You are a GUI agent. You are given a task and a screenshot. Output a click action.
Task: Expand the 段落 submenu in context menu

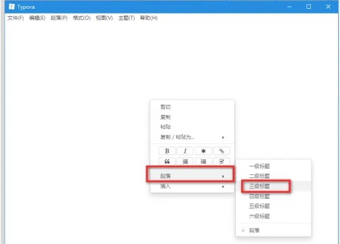pyautogui.click(x=192, y=176)
